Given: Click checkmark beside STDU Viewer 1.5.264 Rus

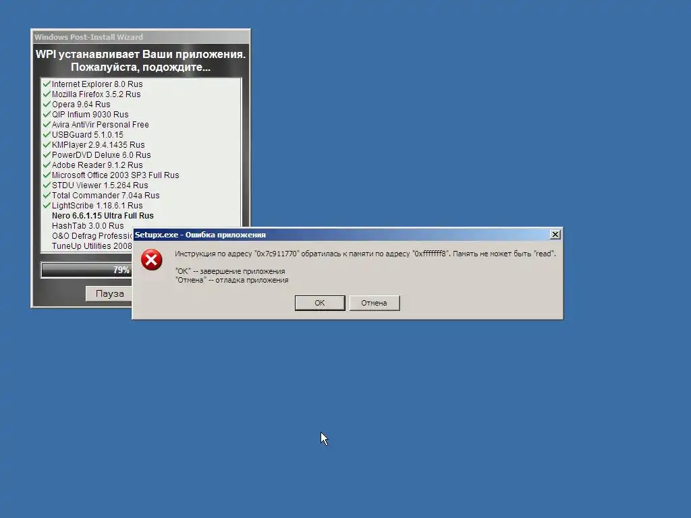Looking at the screenshot, I should click(x=47, y=185).
